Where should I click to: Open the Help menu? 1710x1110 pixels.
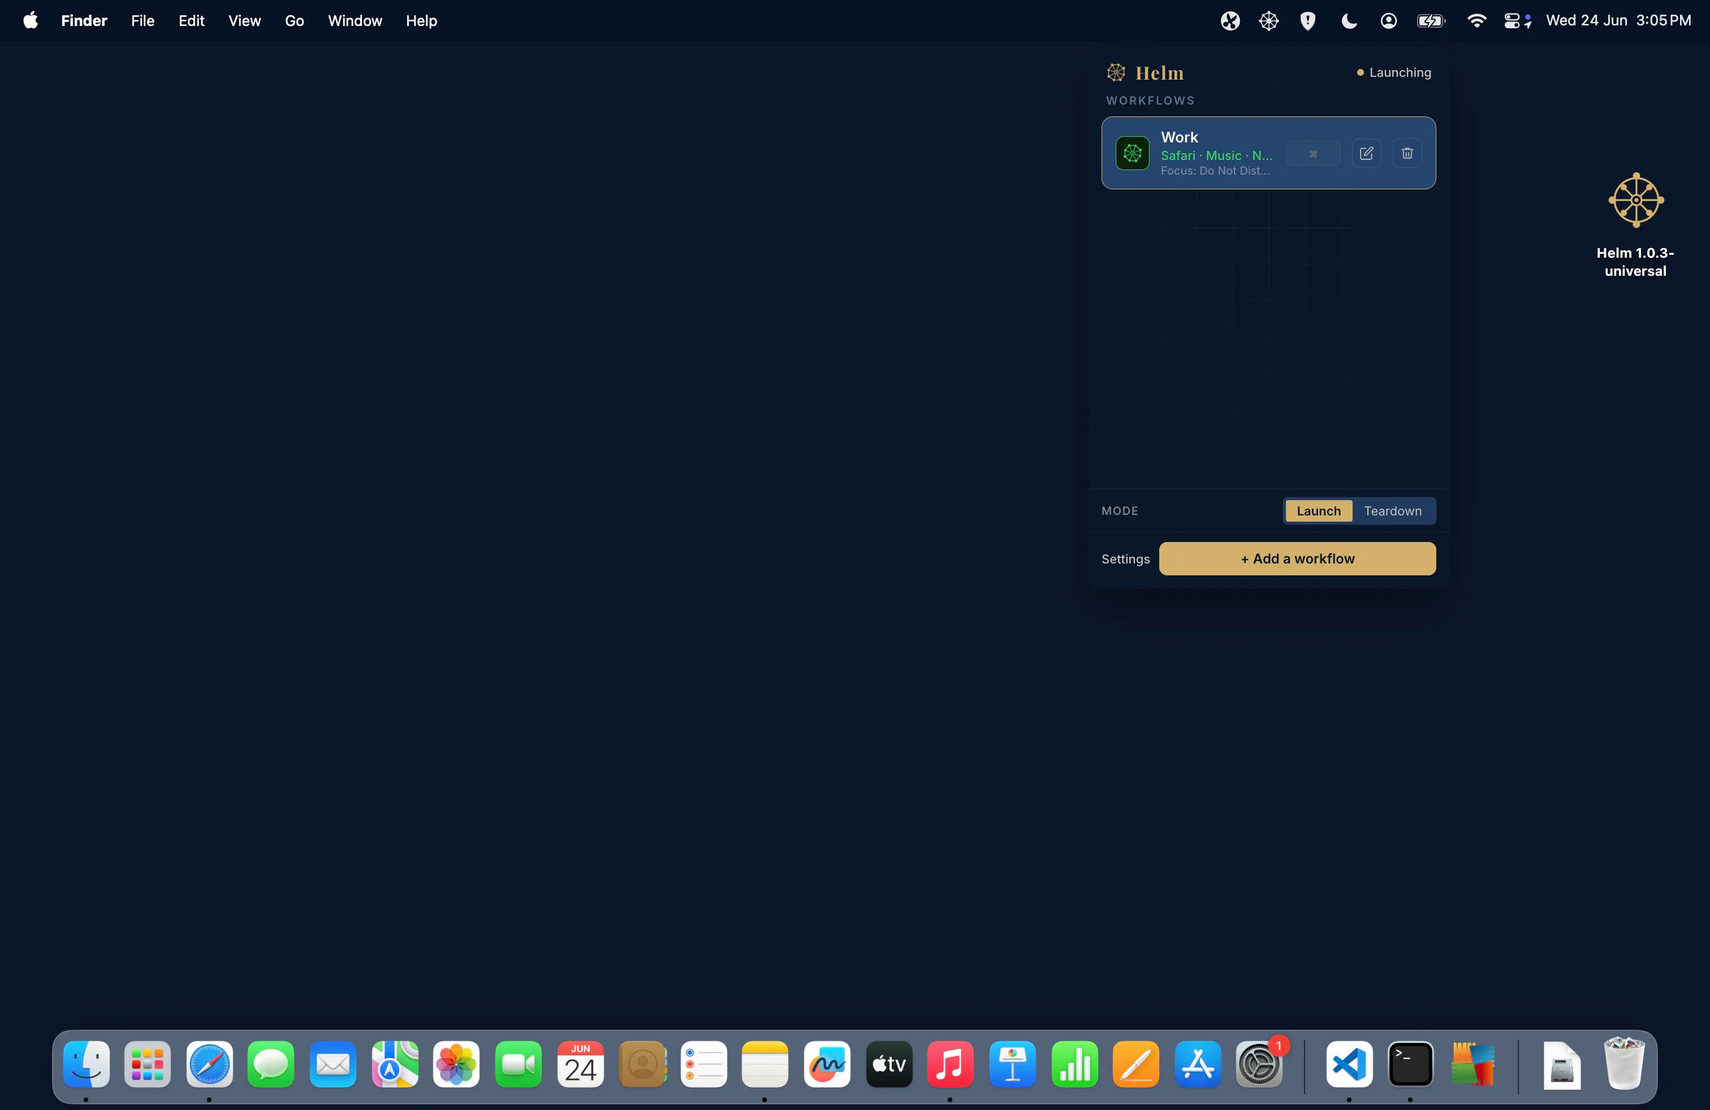421,21
